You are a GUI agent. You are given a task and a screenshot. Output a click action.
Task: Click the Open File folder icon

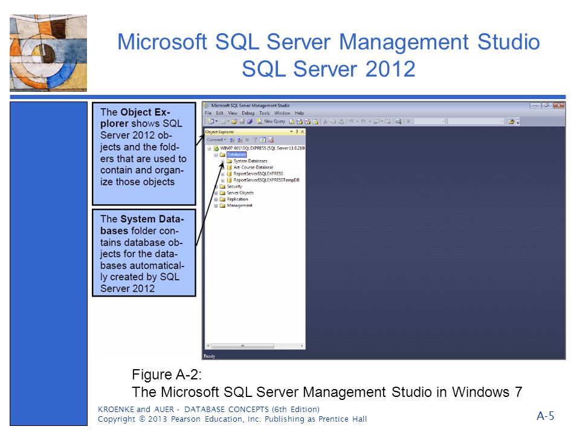pyautogui.click(x=234, y=121)
